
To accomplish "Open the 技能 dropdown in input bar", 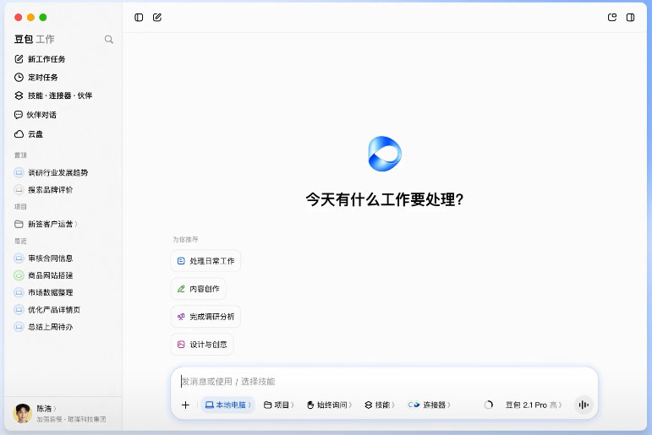I will tap(380, 405).
